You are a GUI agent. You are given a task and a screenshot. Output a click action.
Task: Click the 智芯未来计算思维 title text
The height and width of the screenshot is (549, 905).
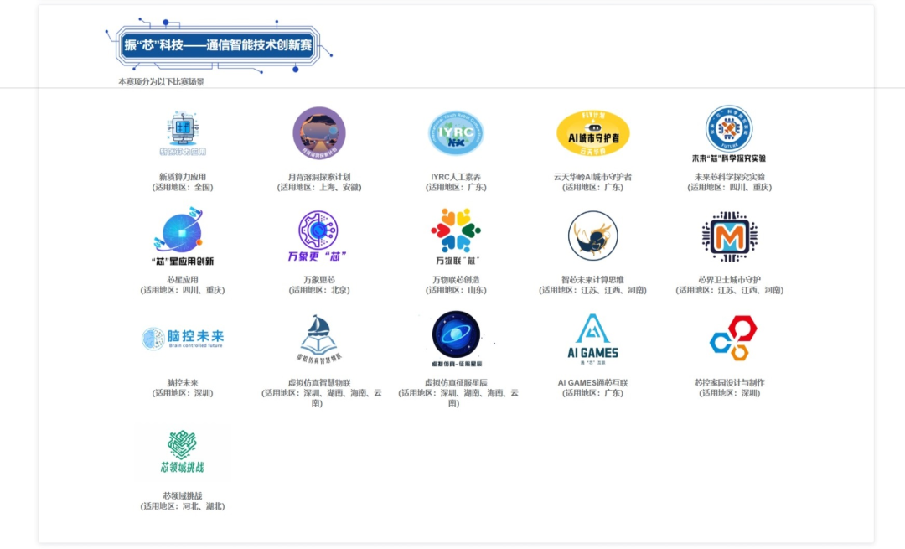[x=592, y=279]
